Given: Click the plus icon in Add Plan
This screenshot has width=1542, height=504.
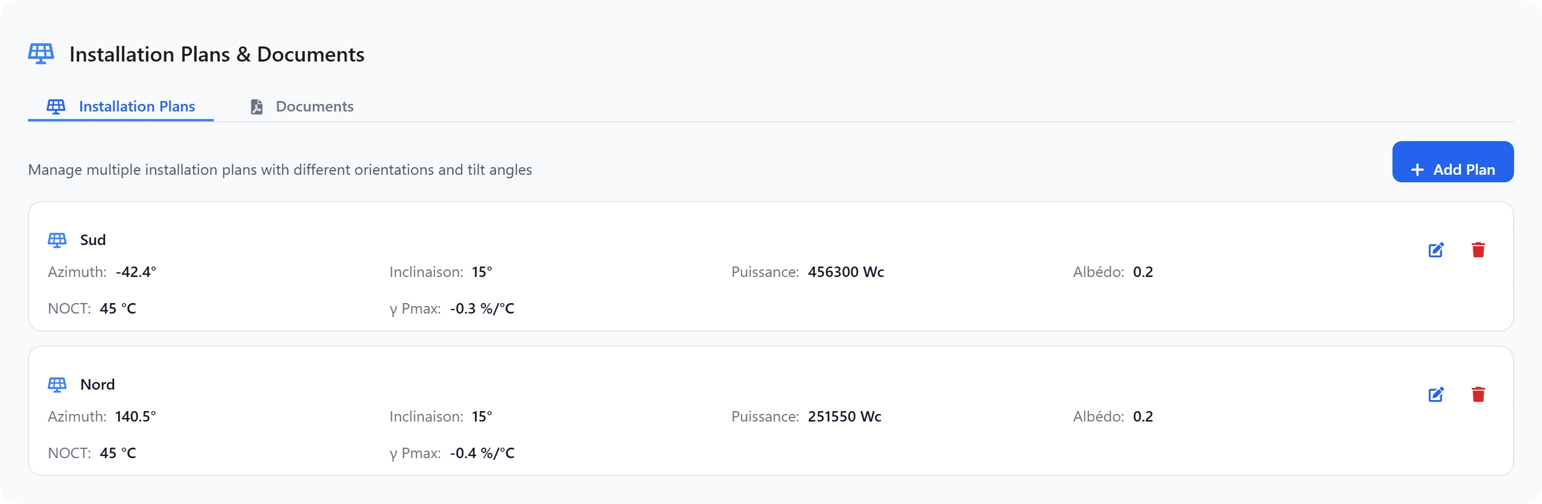Looking at the screenshot, I should pos(1417,170).
